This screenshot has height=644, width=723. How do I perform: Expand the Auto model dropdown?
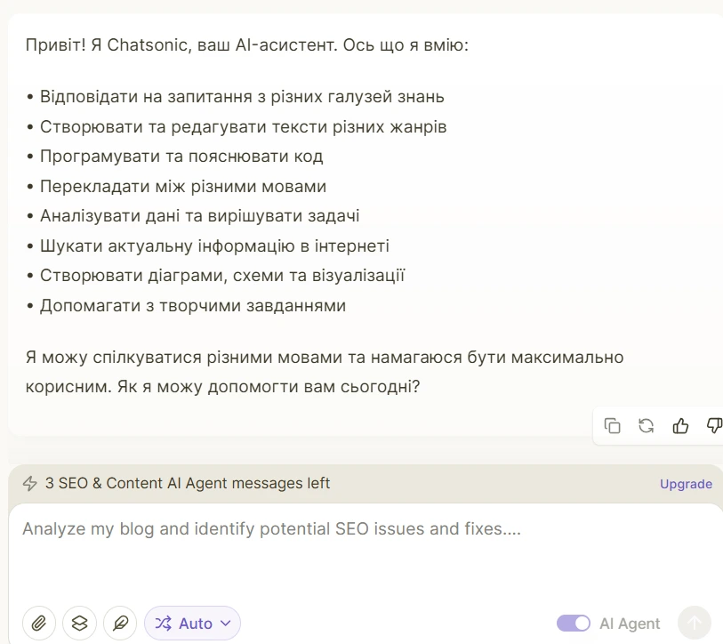(x=192, y=624)
